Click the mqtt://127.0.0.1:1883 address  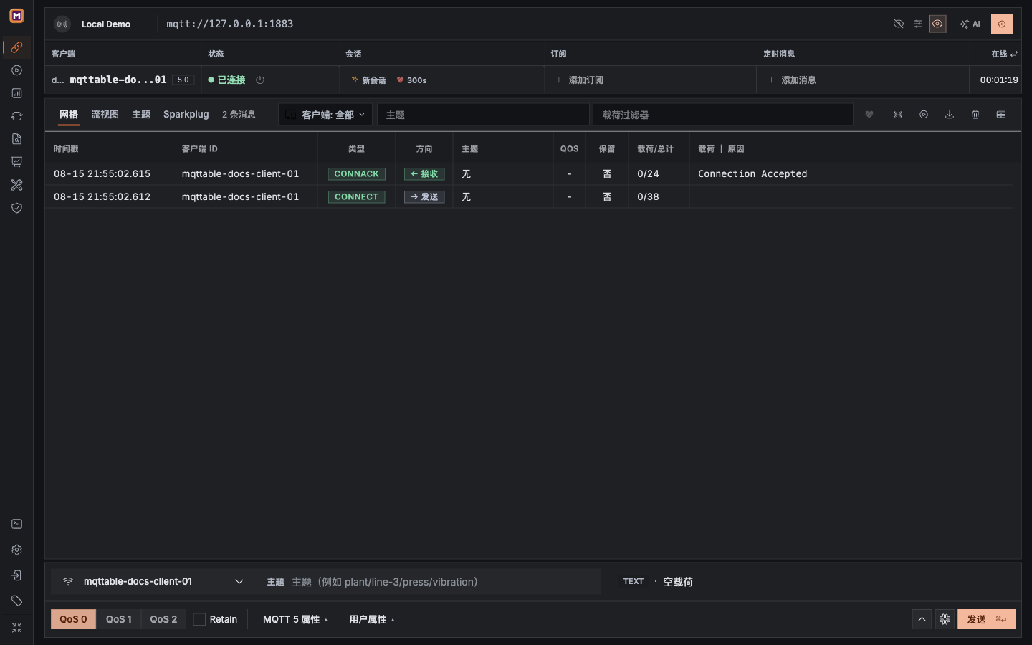point(230,24)
